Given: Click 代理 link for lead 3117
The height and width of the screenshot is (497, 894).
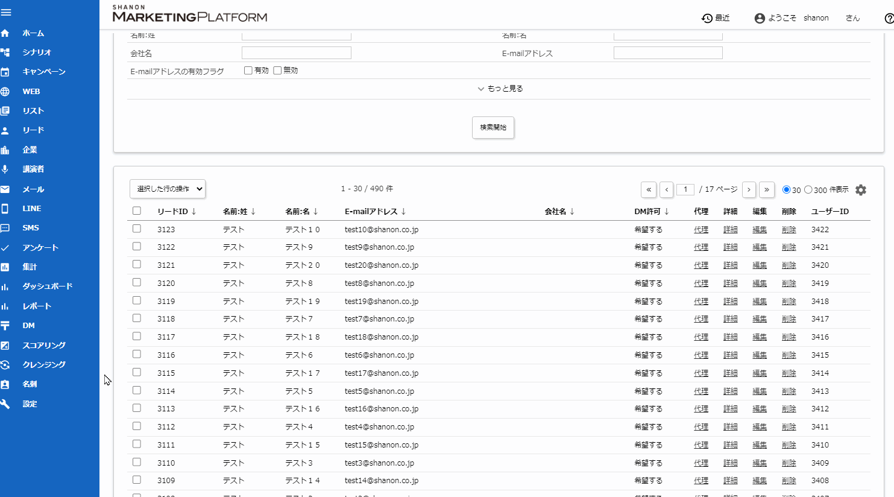Looking at the screenshot, I should click(701, 337).
